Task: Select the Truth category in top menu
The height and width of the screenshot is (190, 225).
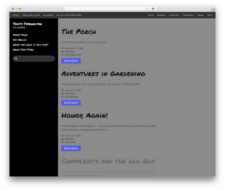Action: click(x=151, y=15)
